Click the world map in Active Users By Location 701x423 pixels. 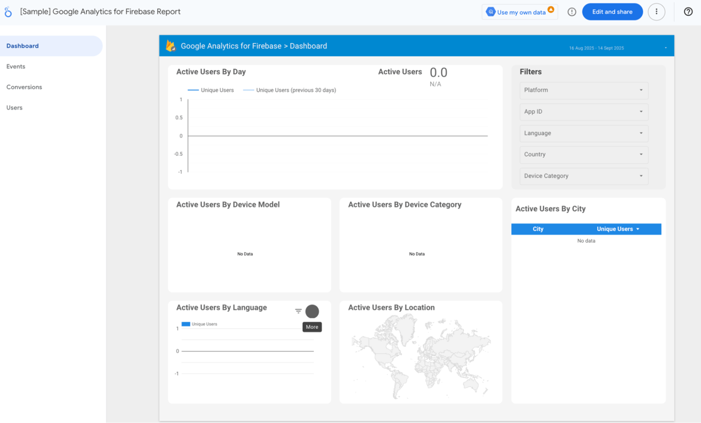[421, 356]
